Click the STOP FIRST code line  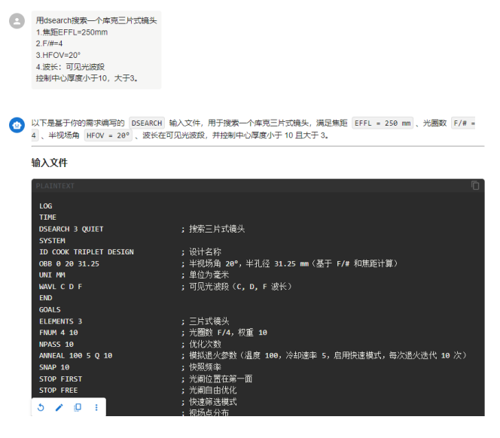click(60, 379)
